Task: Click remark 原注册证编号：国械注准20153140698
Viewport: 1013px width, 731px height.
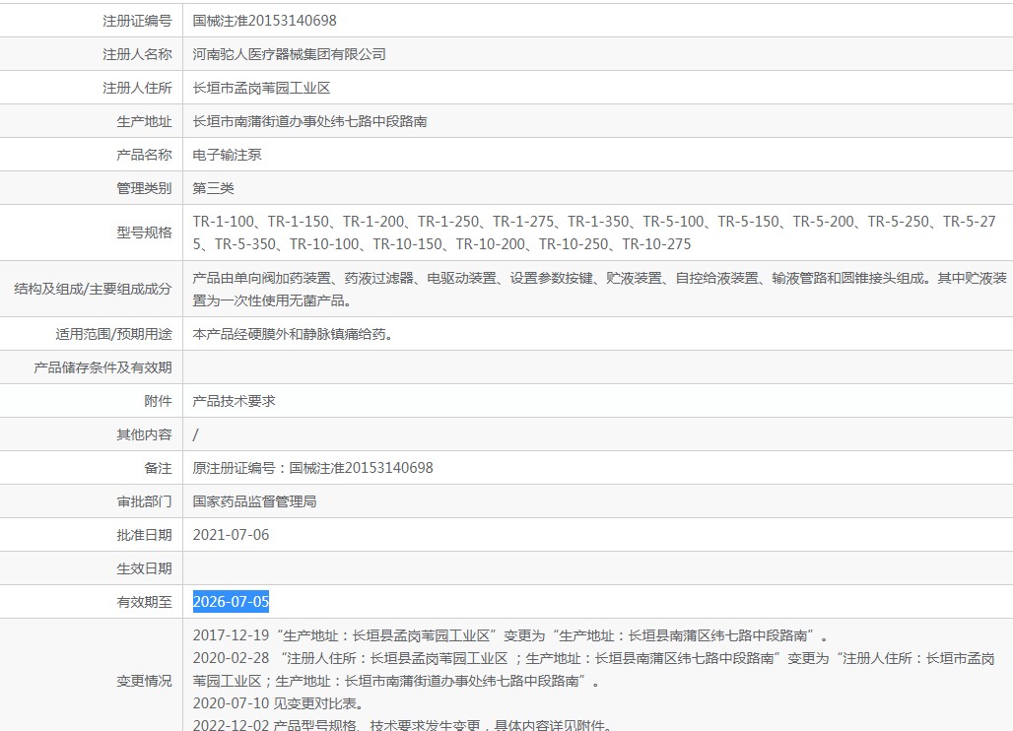Action: point(312,468)
